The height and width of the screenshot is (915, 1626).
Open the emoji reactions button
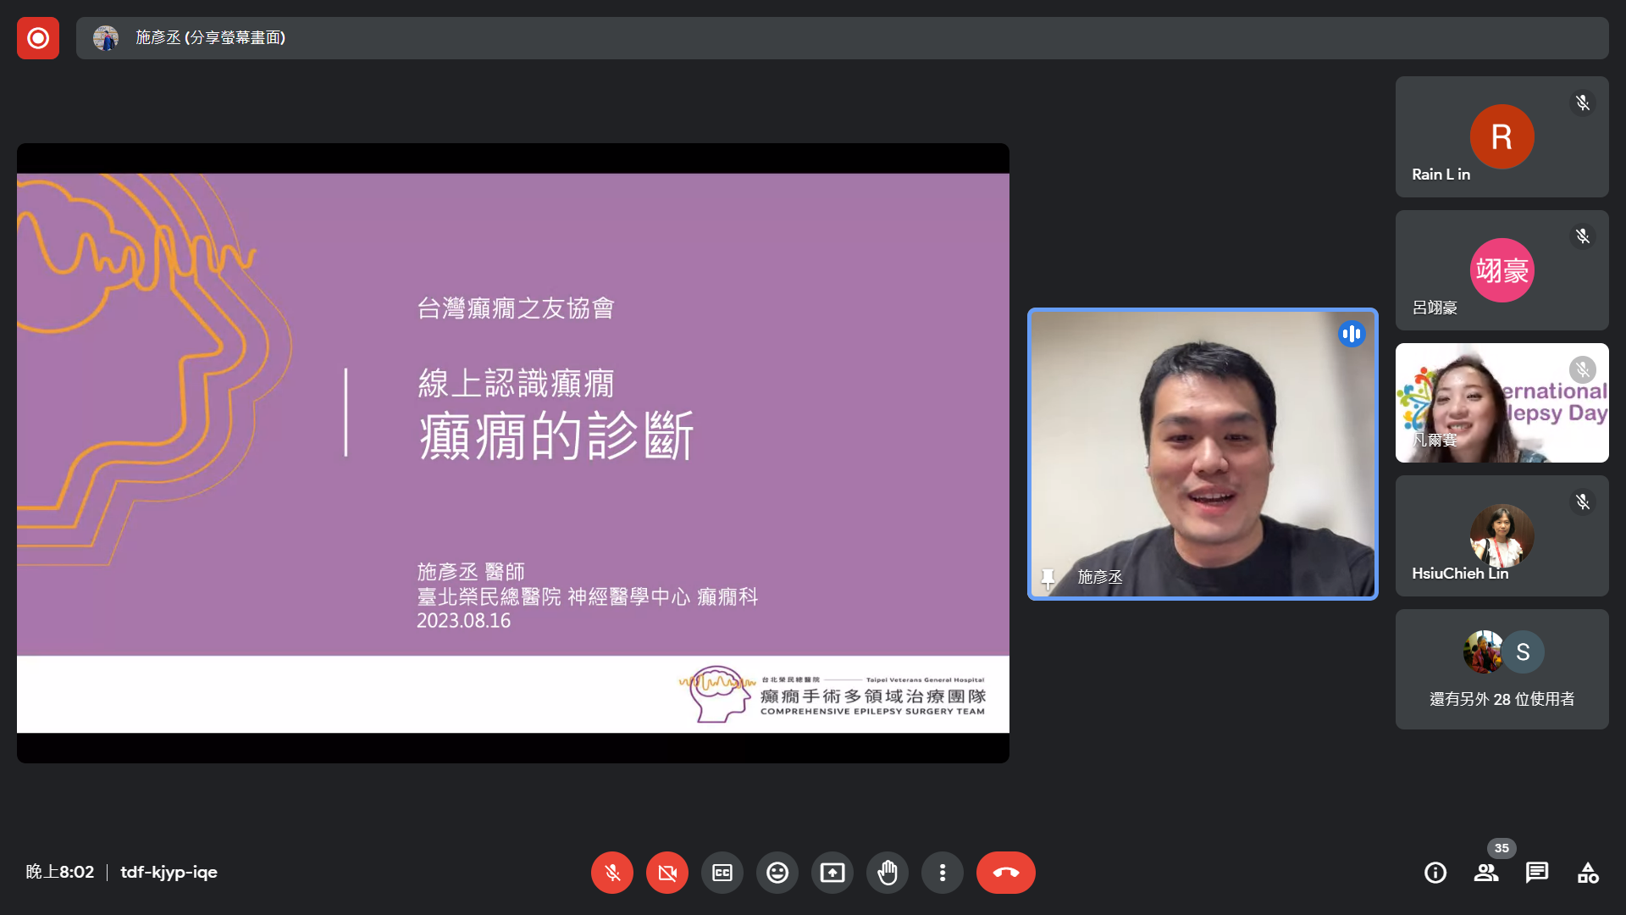tap(777, 873)
